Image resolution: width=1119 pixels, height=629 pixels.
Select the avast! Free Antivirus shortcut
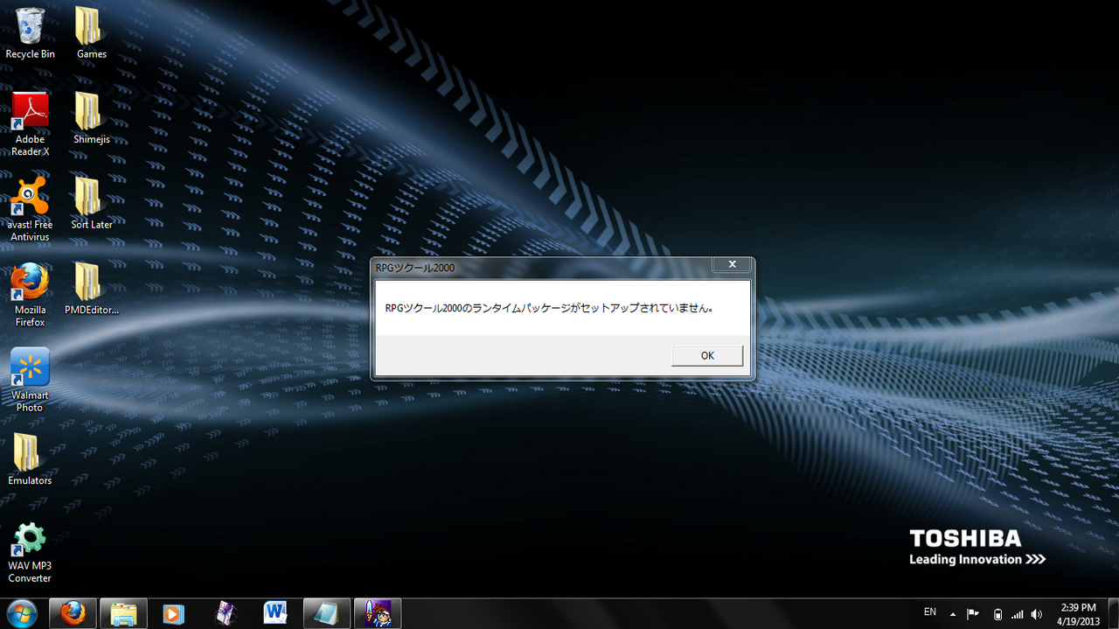point(30,210)
